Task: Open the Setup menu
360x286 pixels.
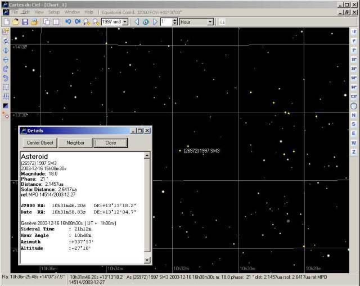Action: (54, 12)
